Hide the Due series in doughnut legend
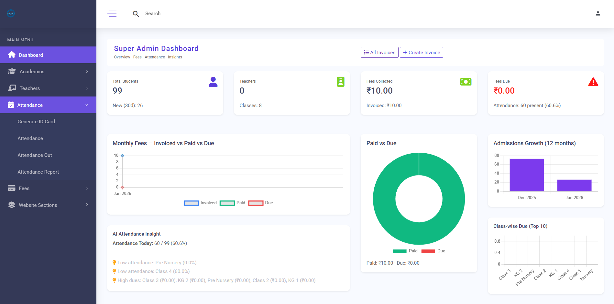614x304 pixels. pos(433,251)
